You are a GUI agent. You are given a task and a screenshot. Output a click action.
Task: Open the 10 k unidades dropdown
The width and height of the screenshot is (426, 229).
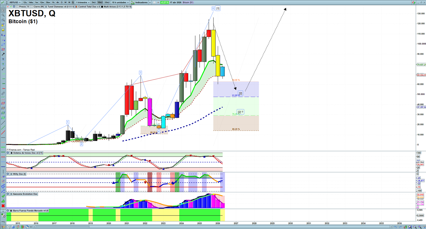pos(120,2)
